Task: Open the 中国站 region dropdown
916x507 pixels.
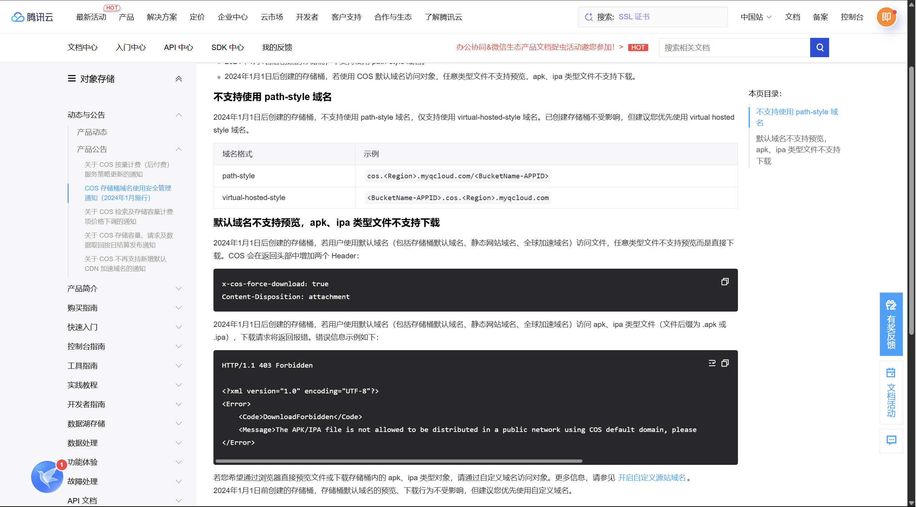Action: tap(756, 17)
